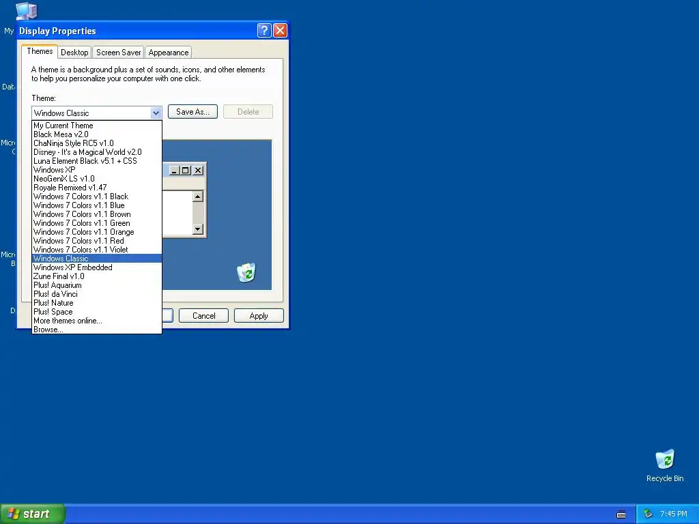Click the Apply button
Viewport: 699px width, 524px height.
point(259,315)
